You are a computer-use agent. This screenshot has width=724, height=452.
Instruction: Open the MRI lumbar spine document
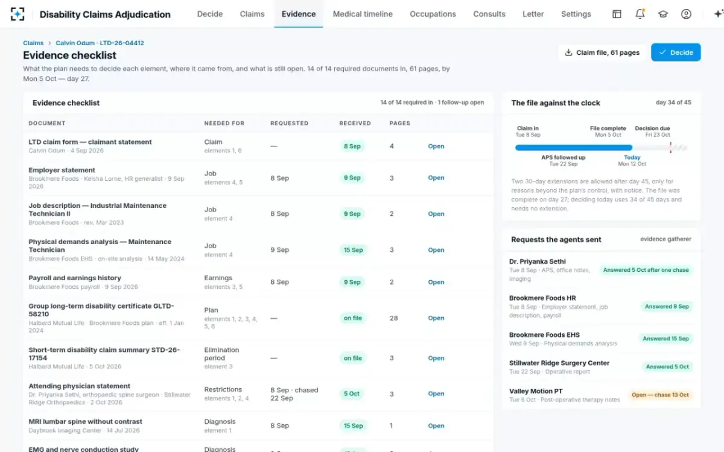436,425
